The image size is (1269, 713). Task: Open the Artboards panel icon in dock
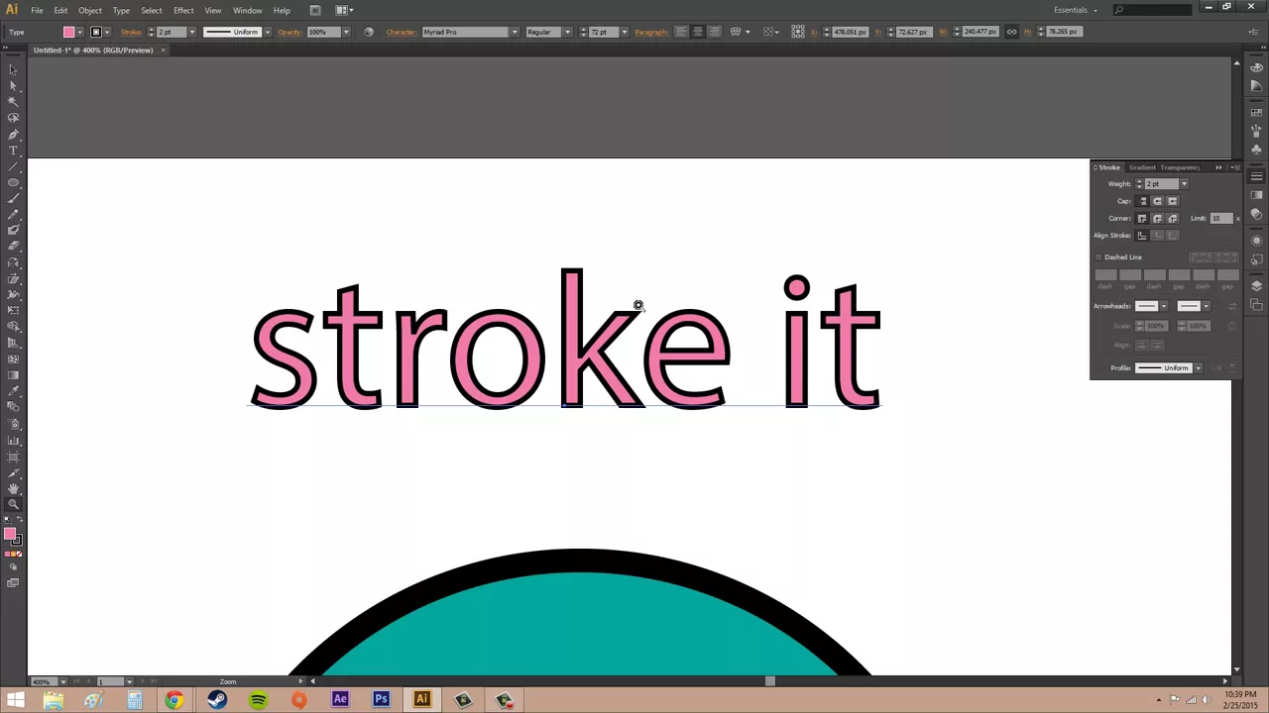1256,304
